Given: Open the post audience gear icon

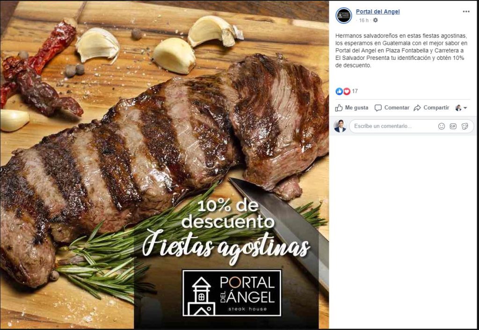Looking at the screenshot, I should point(376,20).
